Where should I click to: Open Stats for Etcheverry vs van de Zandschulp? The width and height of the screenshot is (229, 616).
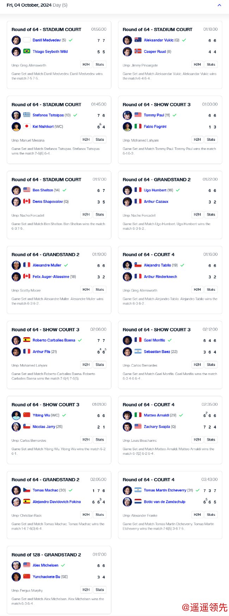pos(211,515)
